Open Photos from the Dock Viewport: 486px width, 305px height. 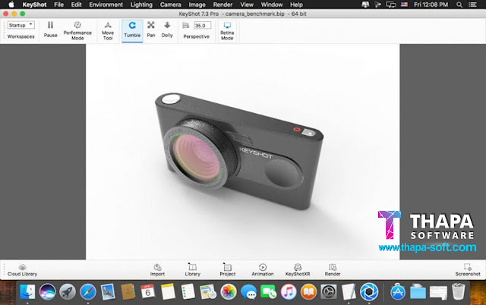click(x=229, y=291)
